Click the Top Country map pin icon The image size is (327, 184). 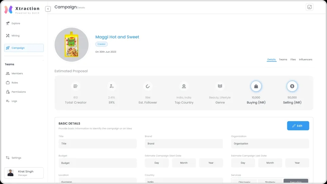click(x=184, y=86)
